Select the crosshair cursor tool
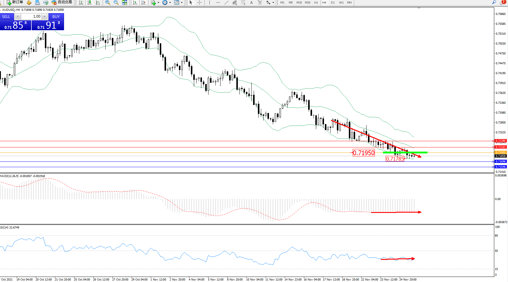The width and height of the screenshot is (508, 282). click(199, 2)
